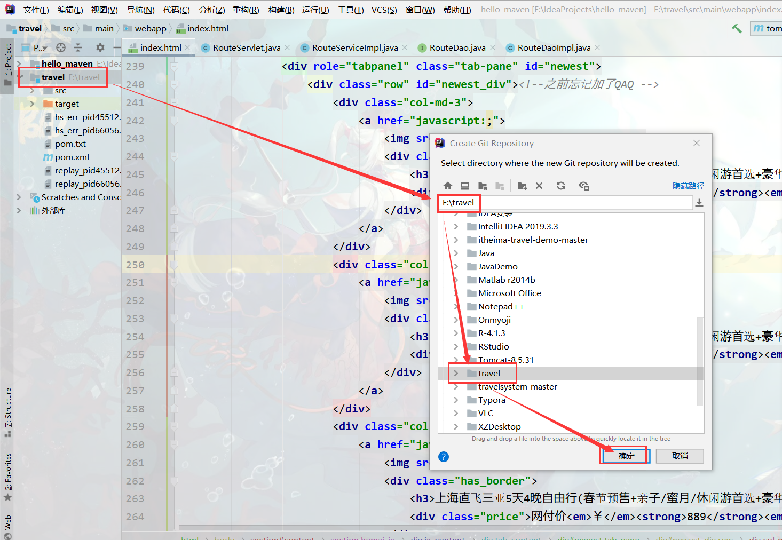Click collapse all icon in Project panel

78,47
